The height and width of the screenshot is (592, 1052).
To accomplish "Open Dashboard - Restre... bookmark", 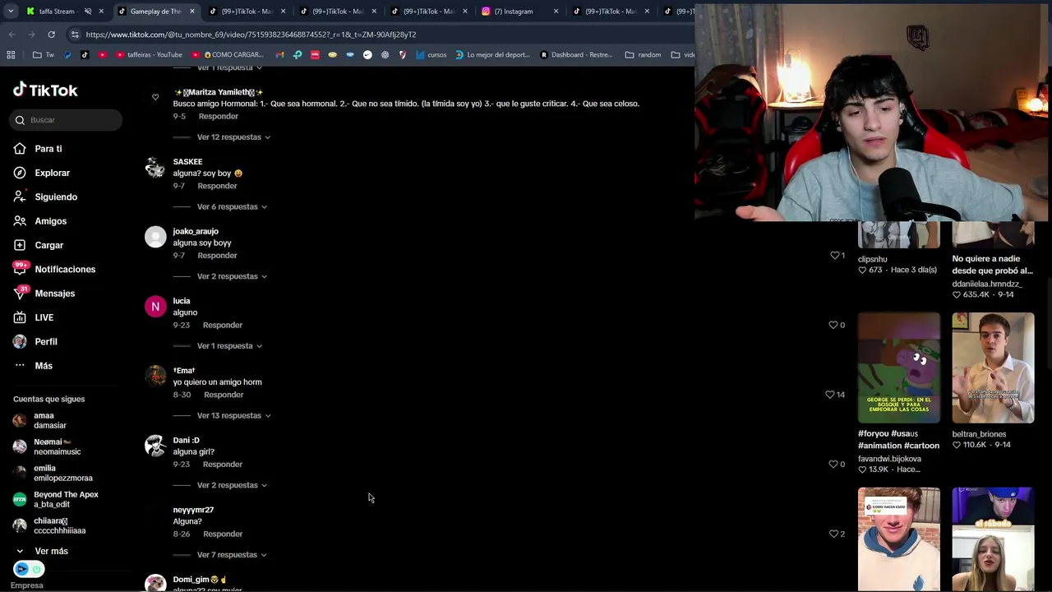I will pos(576,55).
